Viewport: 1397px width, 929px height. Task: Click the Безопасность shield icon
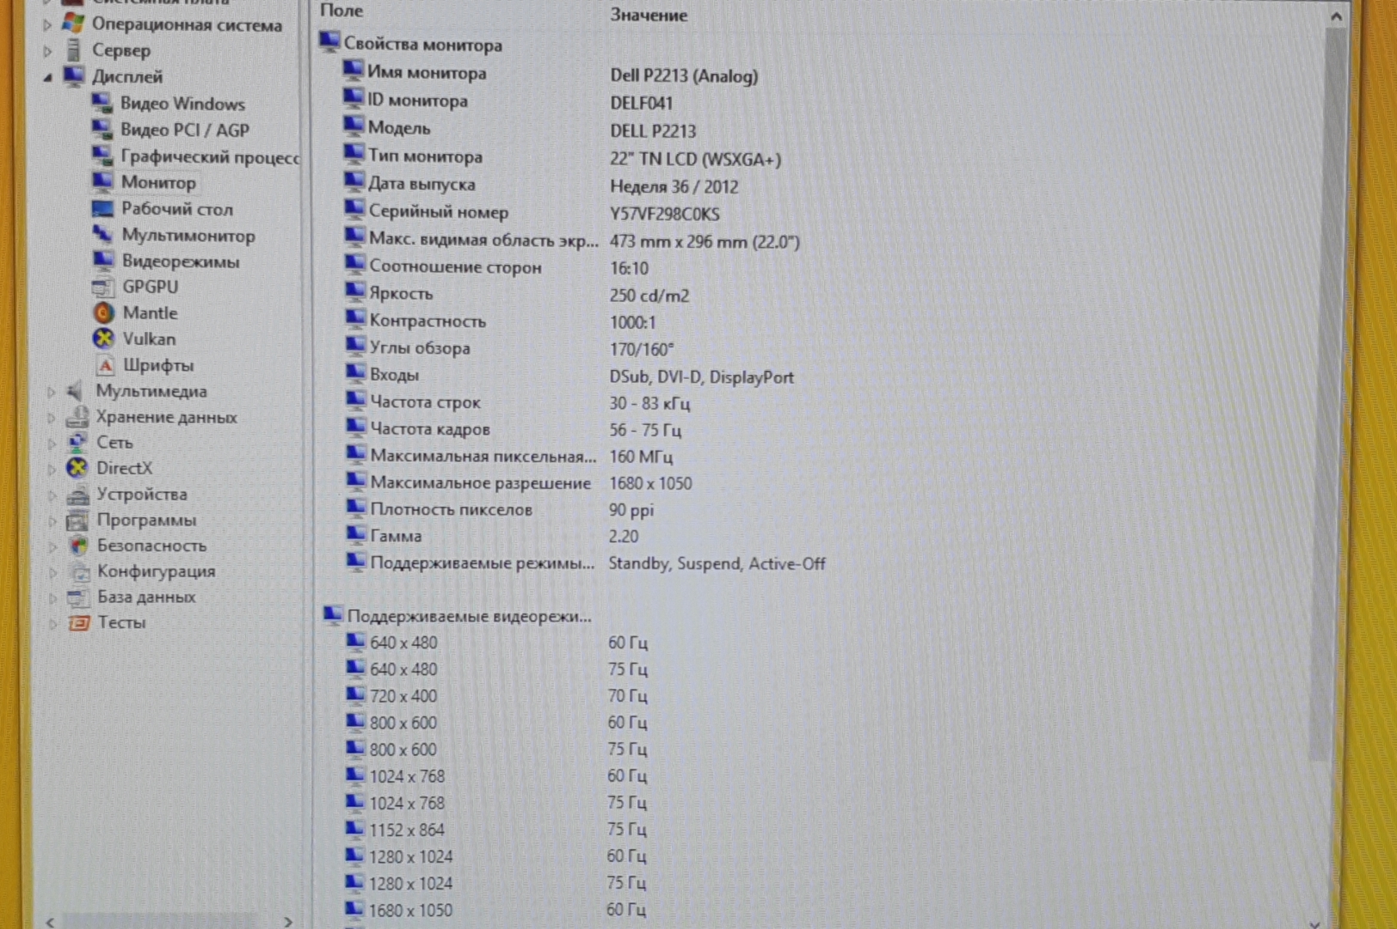(x=78, y=545)
